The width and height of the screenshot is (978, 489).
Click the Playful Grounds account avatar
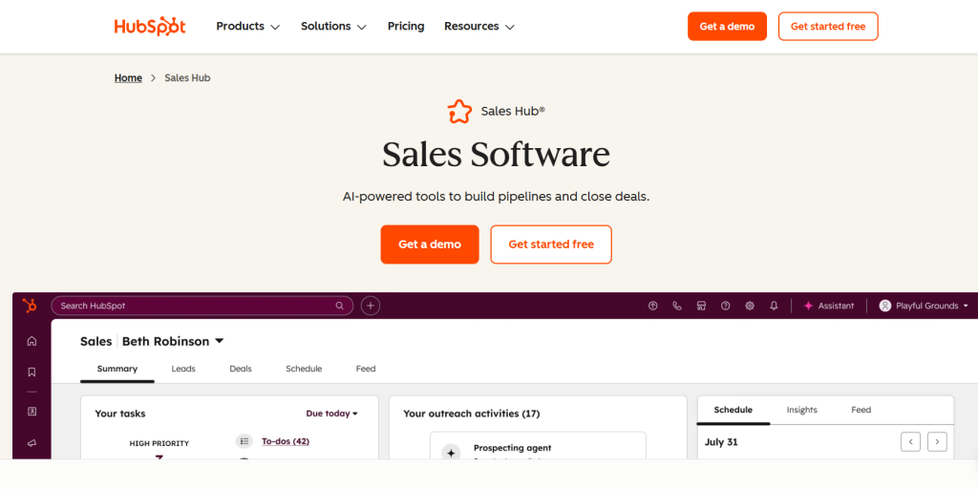885,306
